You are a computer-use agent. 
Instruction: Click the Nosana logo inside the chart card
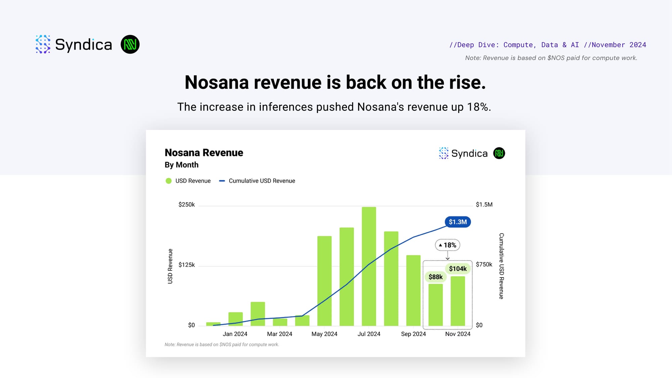[499, 153]
